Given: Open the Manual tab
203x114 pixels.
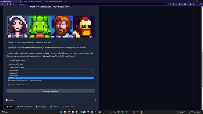Looking at the screenshot, I should point(54,107).
